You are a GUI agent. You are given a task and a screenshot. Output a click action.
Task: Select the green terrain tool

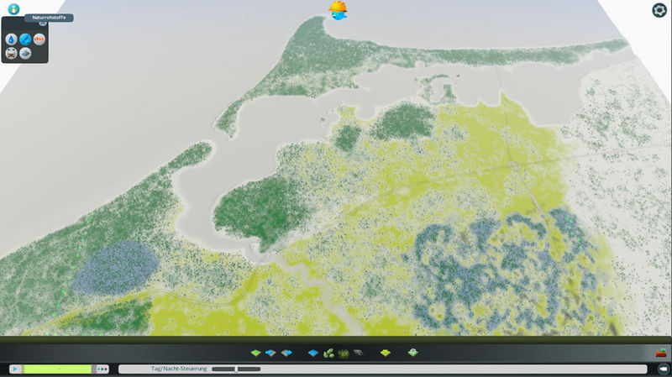pos(257,353)
